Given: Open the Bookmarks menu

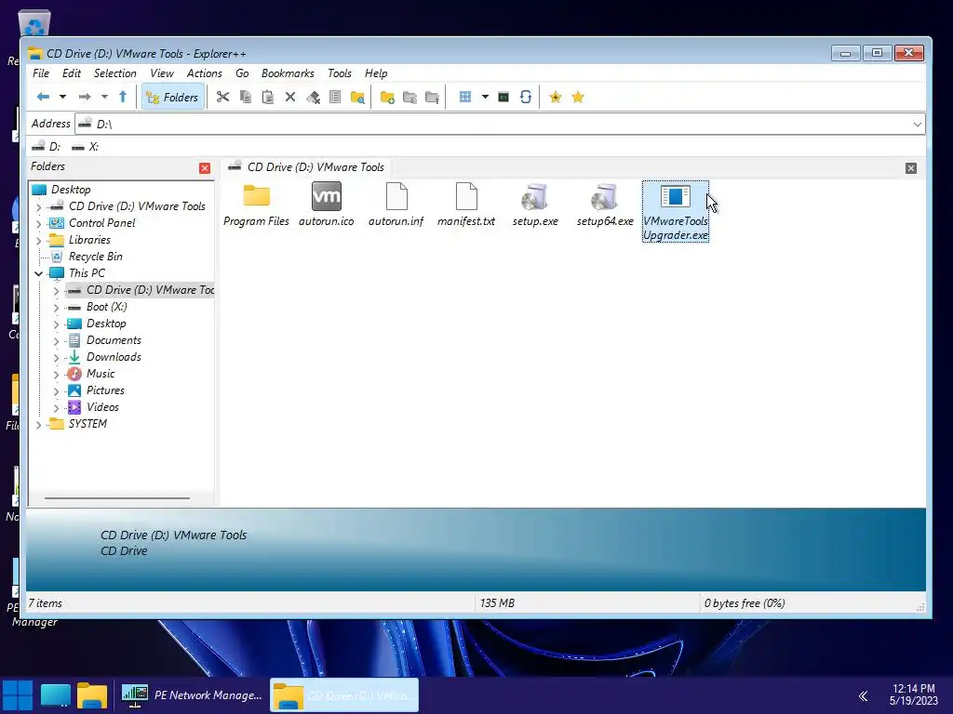Looking at the screenshot, I should (x=288, y=73).
